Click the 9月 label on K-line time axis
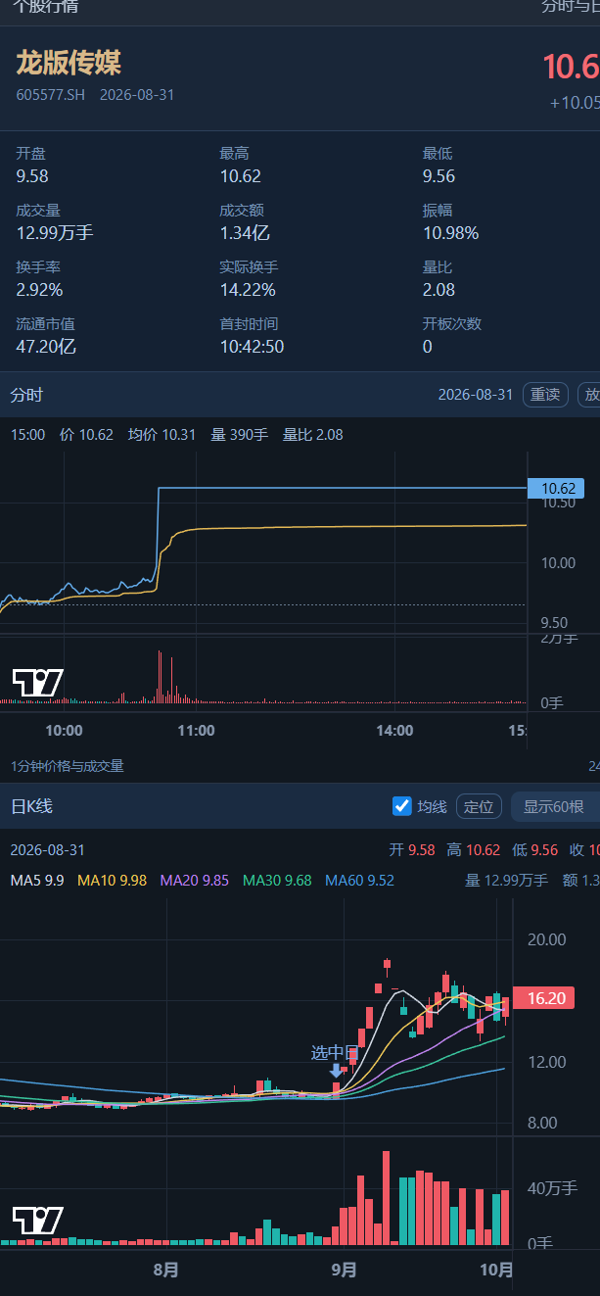 point(344,1271)
